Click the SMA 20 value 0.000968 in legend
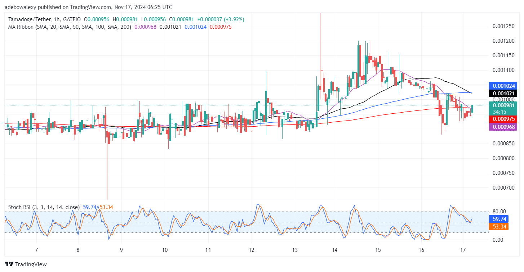The height and width of the screenshot is (272, 524). click(x=145, y=27)
